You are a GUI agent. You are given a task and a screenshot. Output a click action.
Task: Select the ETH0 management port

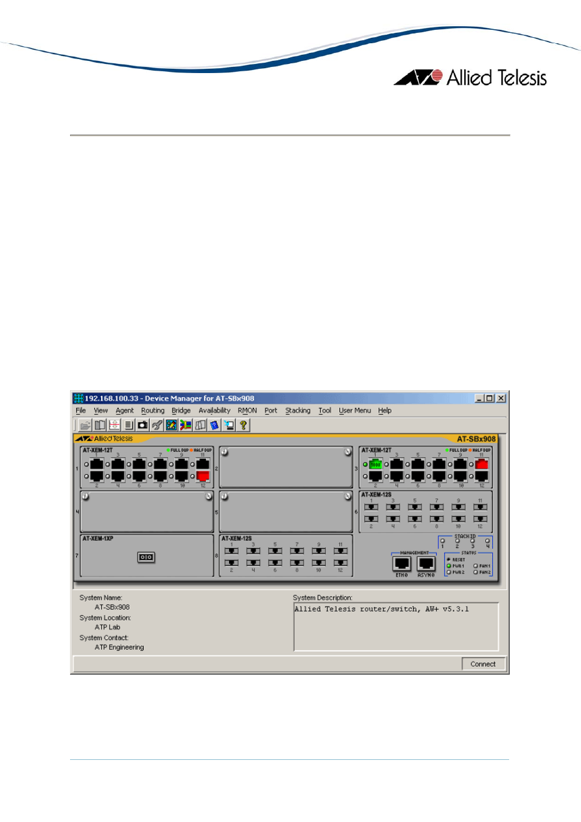[x=402, y=564]
